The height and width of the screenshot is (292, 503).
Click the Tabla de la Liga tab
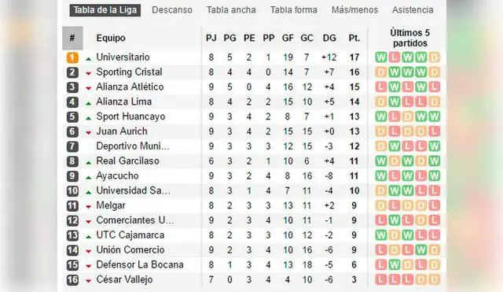(105, 10)
